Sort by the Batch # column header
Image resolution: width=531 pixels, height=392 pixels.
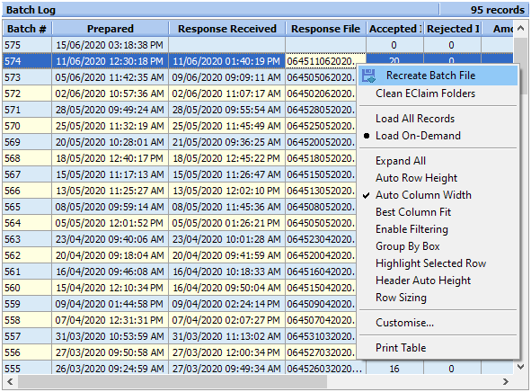(x=27, y=29)
